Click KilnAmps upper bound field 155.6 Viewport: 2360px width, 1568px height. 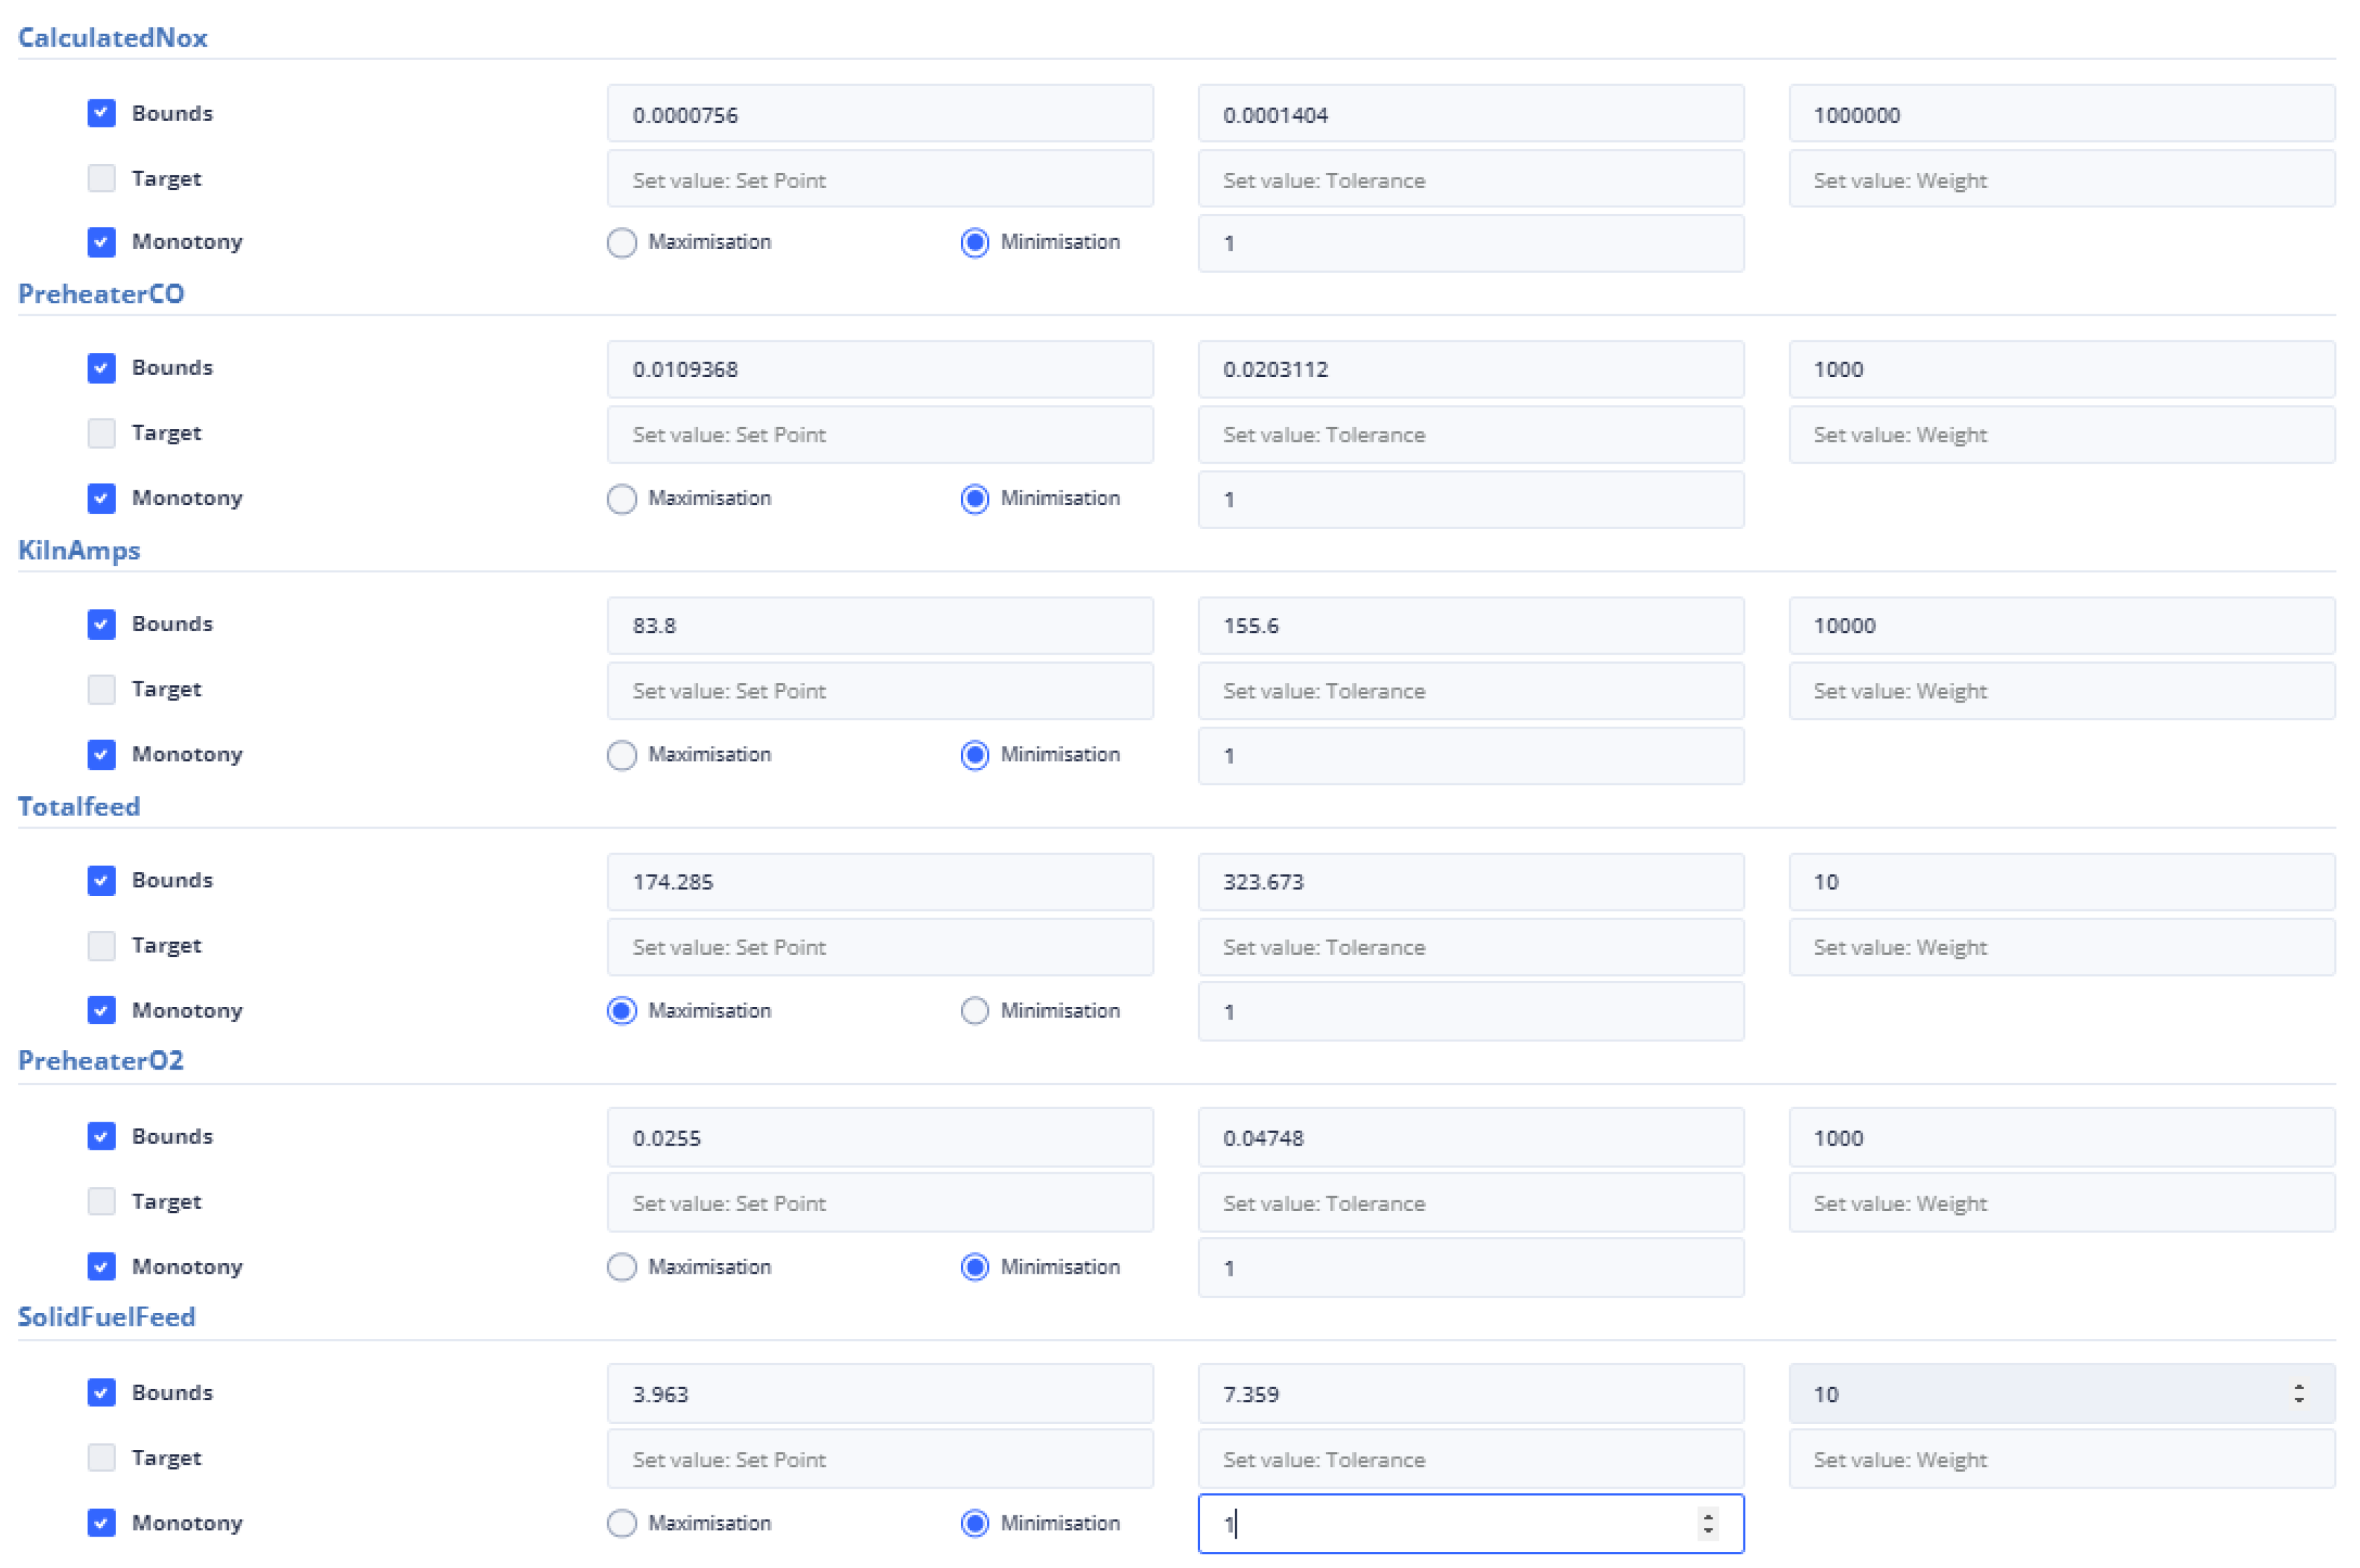[x=1470, y=626]
